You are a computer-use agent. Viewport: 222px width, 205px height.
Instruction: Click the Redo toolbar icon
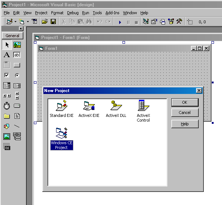click(108, 21)
